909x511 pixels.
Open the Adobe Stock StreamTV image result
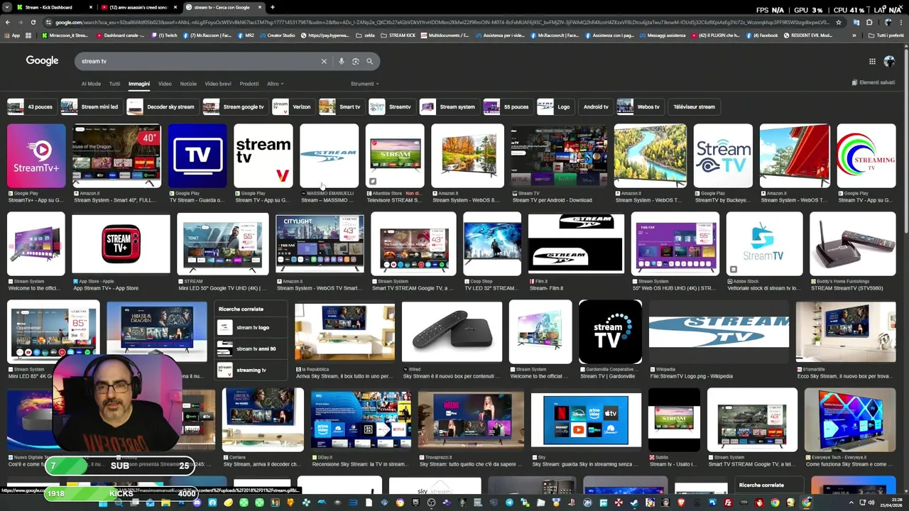(764, 244)
